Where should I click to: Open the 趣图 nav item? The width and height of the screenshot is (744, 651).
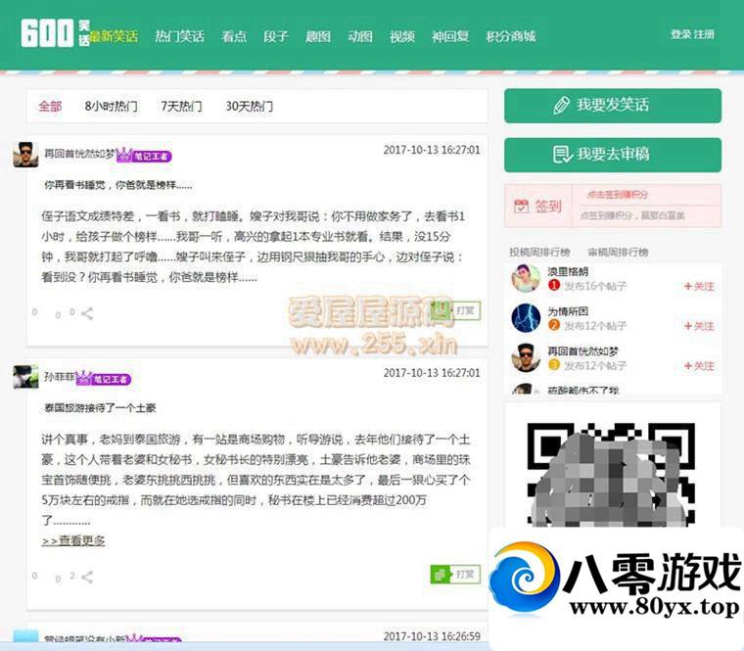click(x=318, y=36)
